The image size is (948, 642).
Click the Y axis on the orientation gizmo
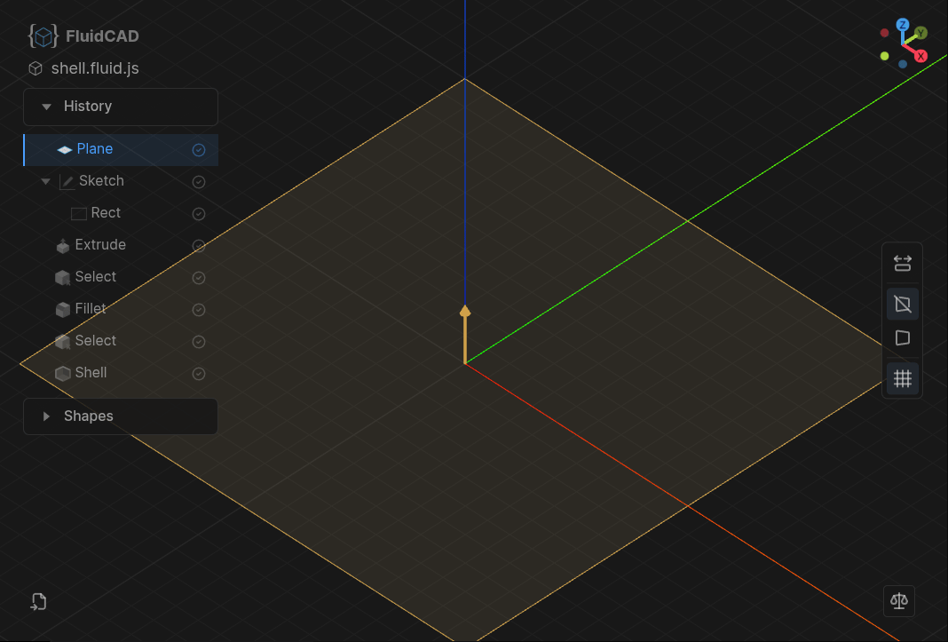(920, 33)
